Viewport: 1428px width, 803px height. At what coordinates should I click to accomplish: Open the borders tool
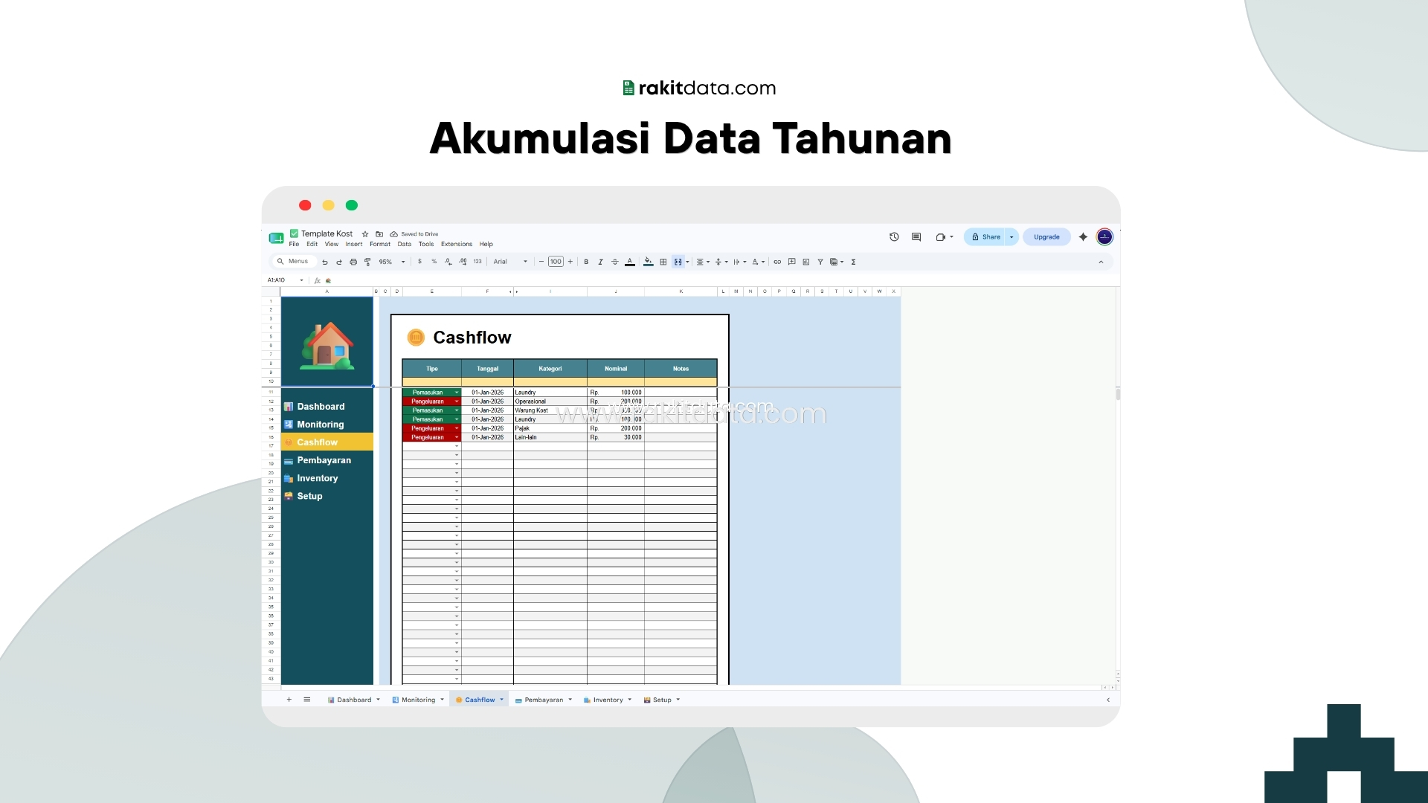click(663, 262)
